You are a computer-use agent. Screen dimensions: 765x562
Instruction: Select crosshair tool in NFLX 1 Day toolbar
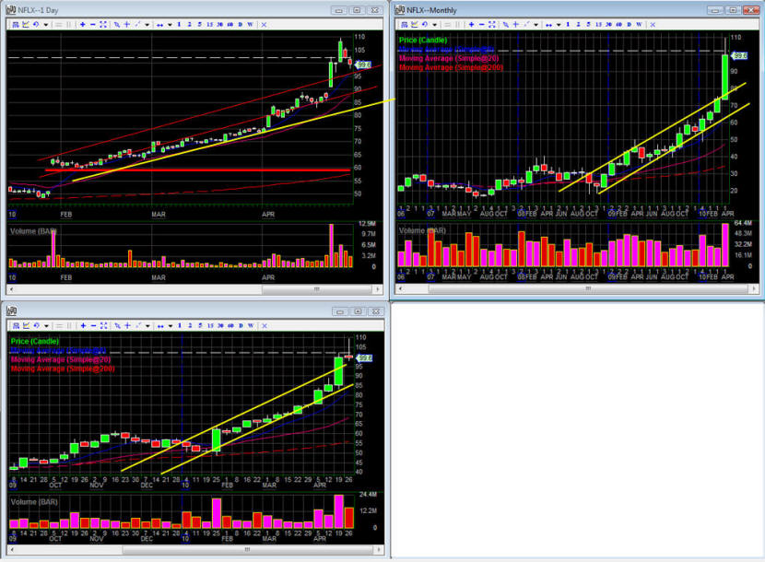coord(127,24)
